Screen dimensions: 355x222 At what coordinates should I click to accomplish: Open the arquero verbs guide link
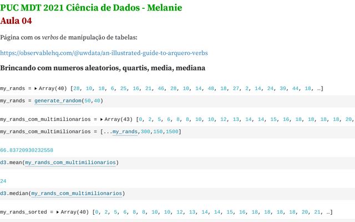[x=104, y=53]
